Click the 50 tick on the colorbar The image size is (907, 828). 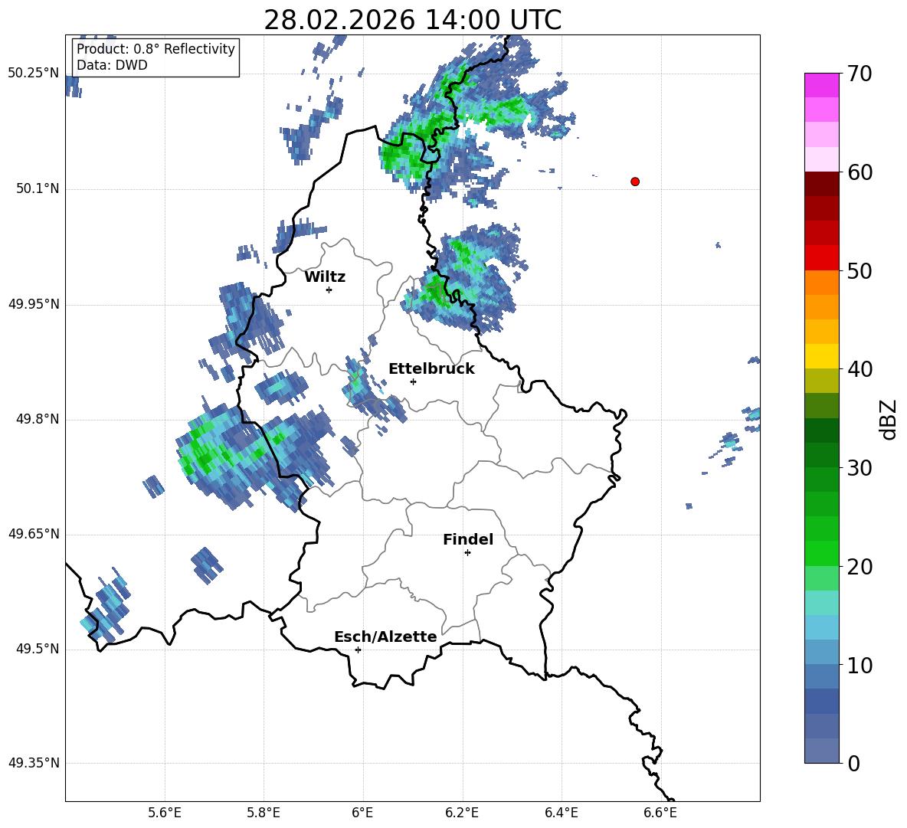860,270
